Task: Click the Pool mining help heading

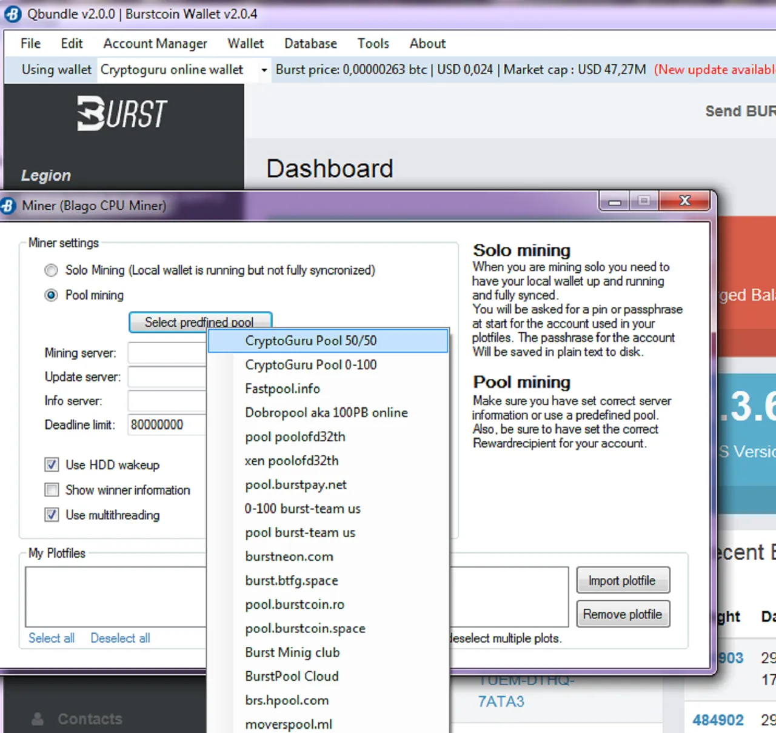Action: [522, 383]
